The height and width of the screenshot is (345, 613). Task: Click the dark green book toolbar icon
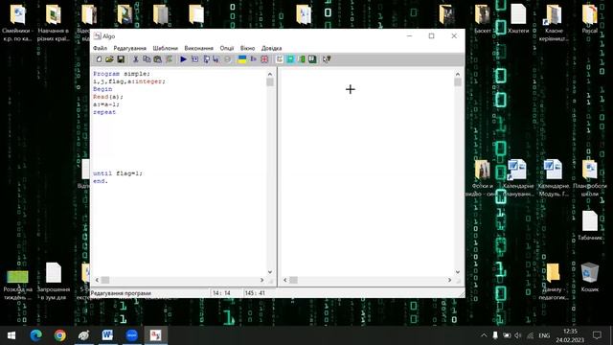click(312, 59)
